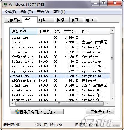Viewport: 124px width, 130px height.
Task: Open the 选项(O) menu
Action: point(26,12)
